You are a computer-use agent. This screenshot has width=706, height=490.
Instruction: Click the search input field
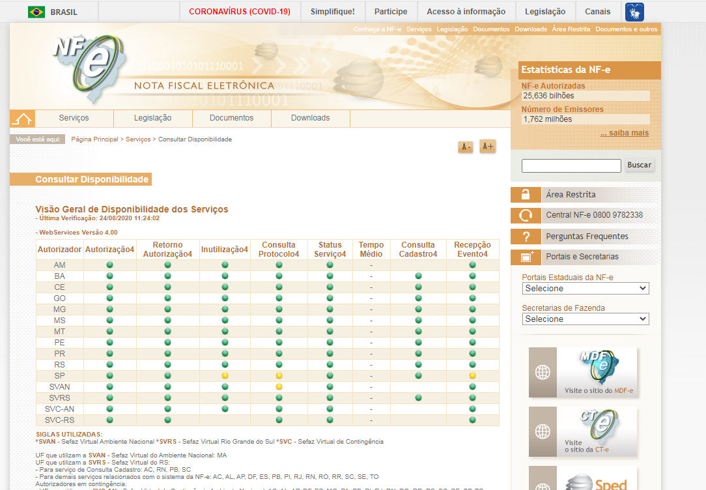click(x=571, y=166)
